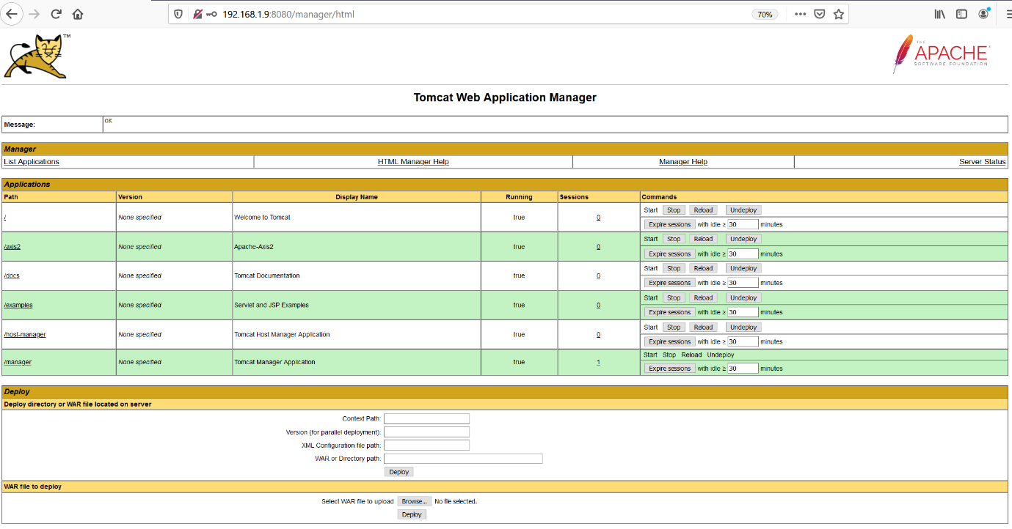Screen dimensions: 1012x529
Task: Go to browser home icon
Action: click(x=78, y=14)
